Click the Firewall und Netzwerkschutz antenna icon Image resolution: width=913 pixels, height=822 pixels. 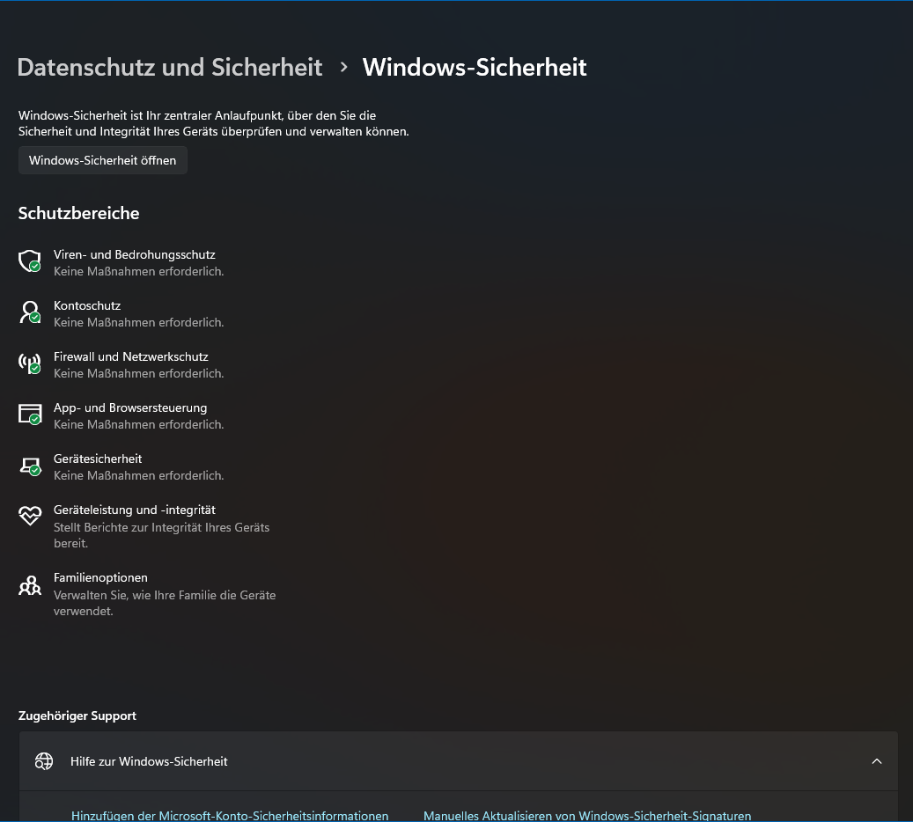[30, 363]
